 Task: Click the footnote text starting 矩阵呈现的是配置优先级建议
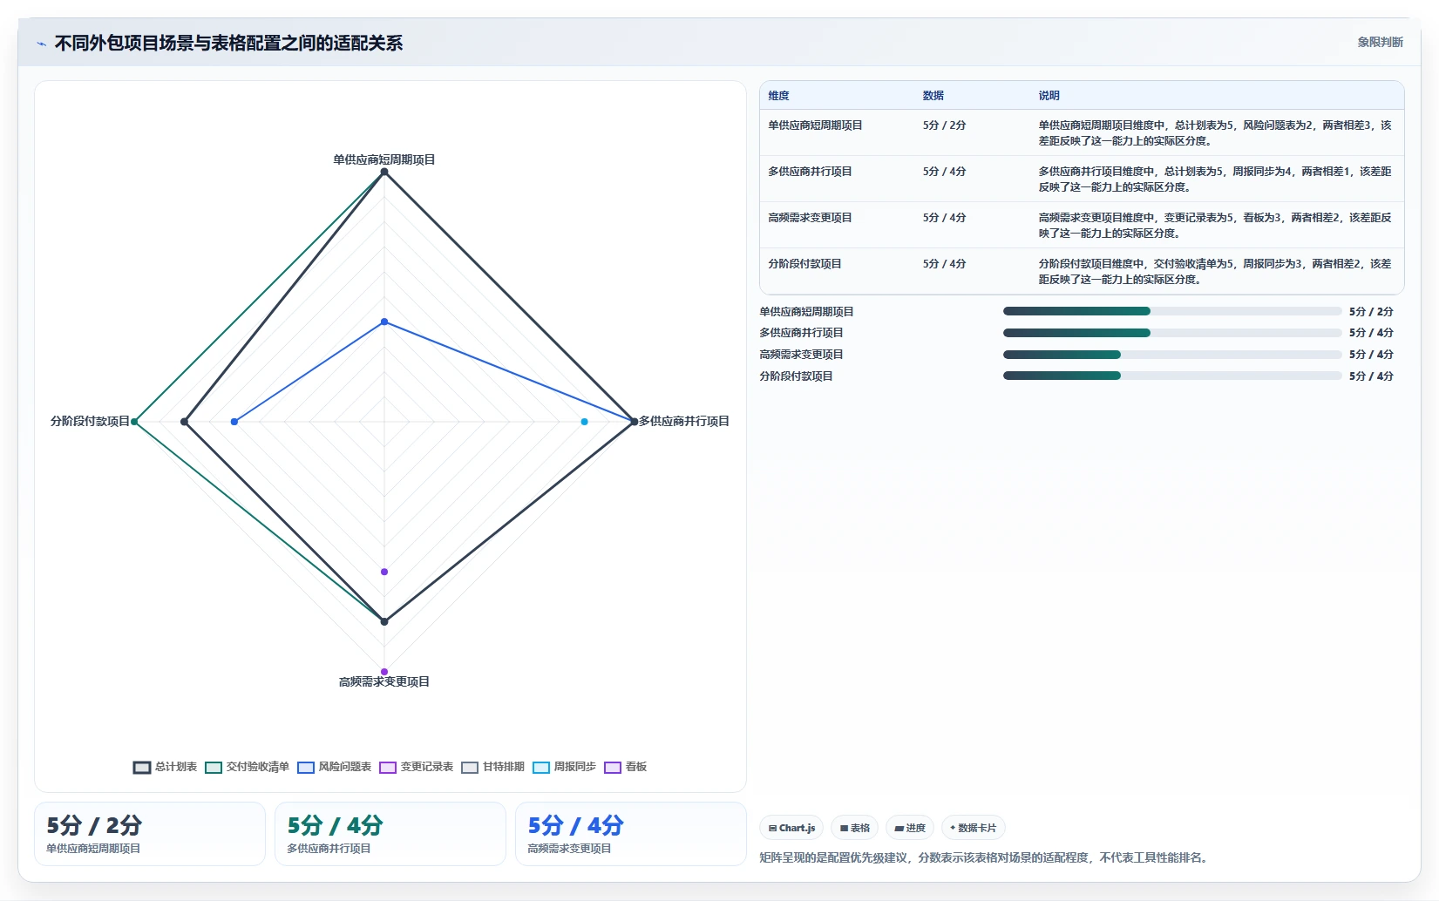pos(985,858)
